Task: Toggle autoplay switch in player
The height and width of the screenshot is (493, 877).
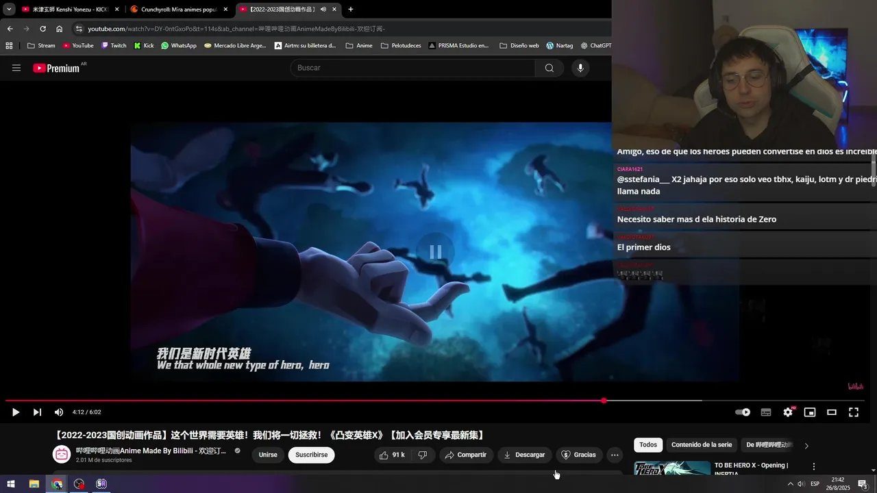Action: [x=743, y=412]
